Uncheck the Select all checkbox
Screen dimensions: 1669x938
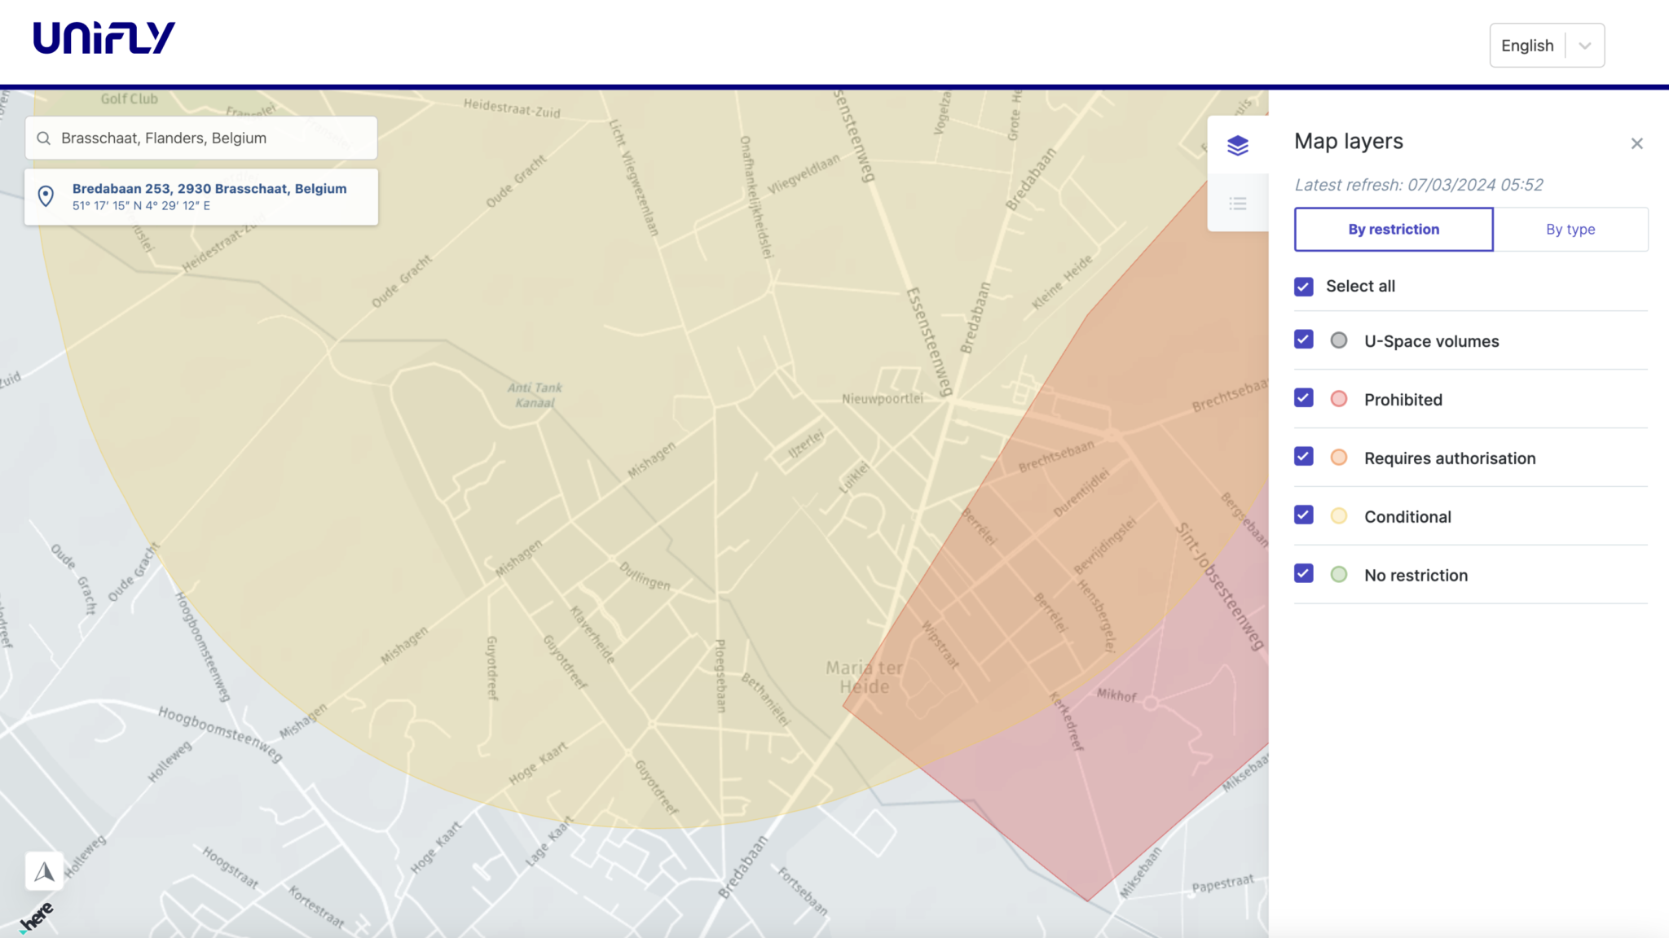(1304, 287)
